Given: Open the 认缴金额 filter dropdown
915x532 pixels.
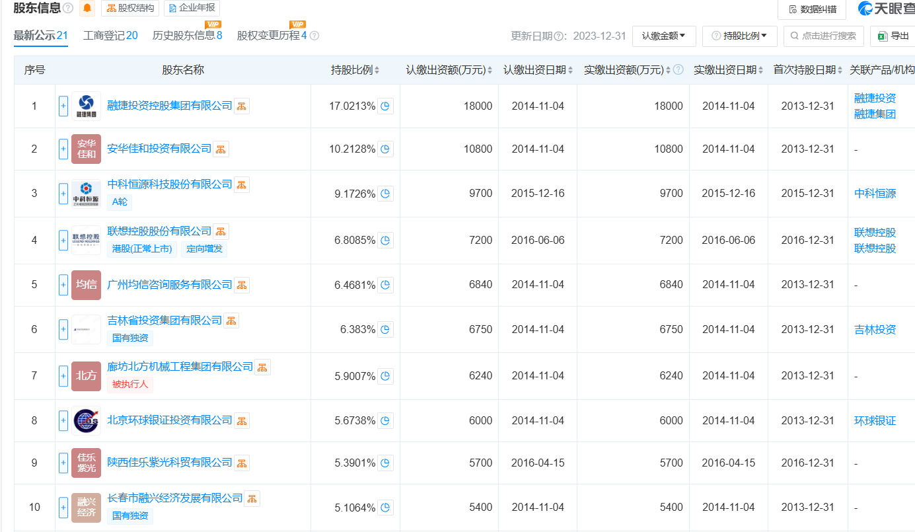Looking at the screenshot, I should [664, 36].
